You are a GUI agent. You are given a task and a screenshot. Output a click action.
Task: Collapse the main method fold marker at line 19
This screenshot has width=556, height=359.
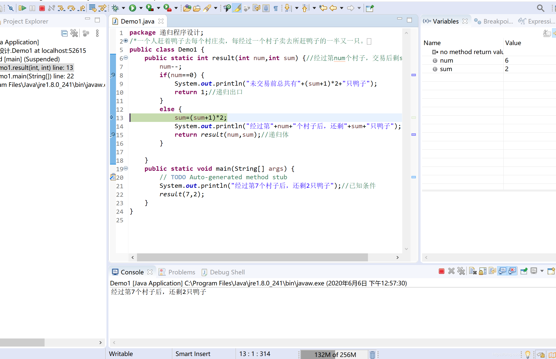(126, 168)
